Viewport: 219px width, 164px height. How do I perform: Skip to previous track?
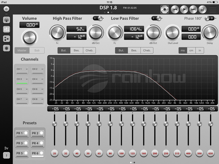[x=175, y=10]
